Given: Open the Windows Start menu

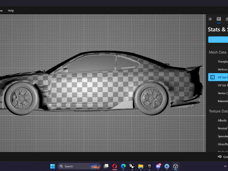Looking at the screenshot, I should (53, 166).
